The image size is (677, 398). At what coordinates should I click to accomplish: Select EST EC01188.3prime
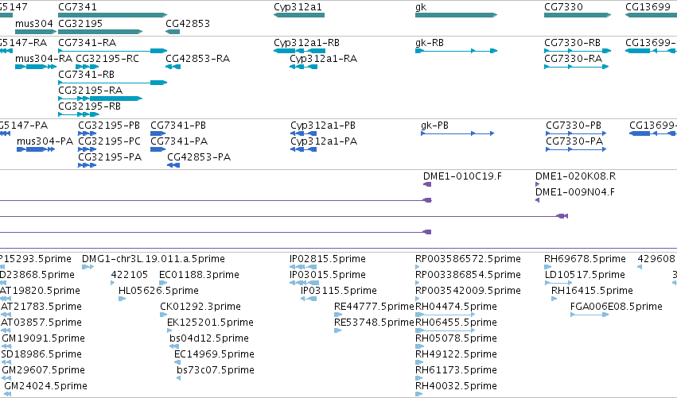pos(163,284)
